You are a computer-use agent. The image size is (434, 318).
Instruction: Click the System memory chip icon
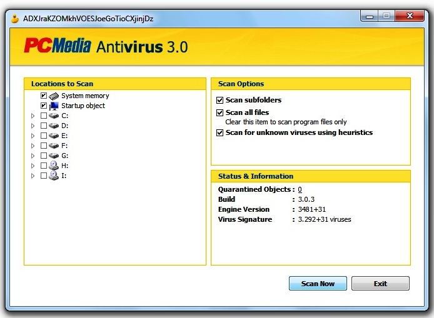54,96
